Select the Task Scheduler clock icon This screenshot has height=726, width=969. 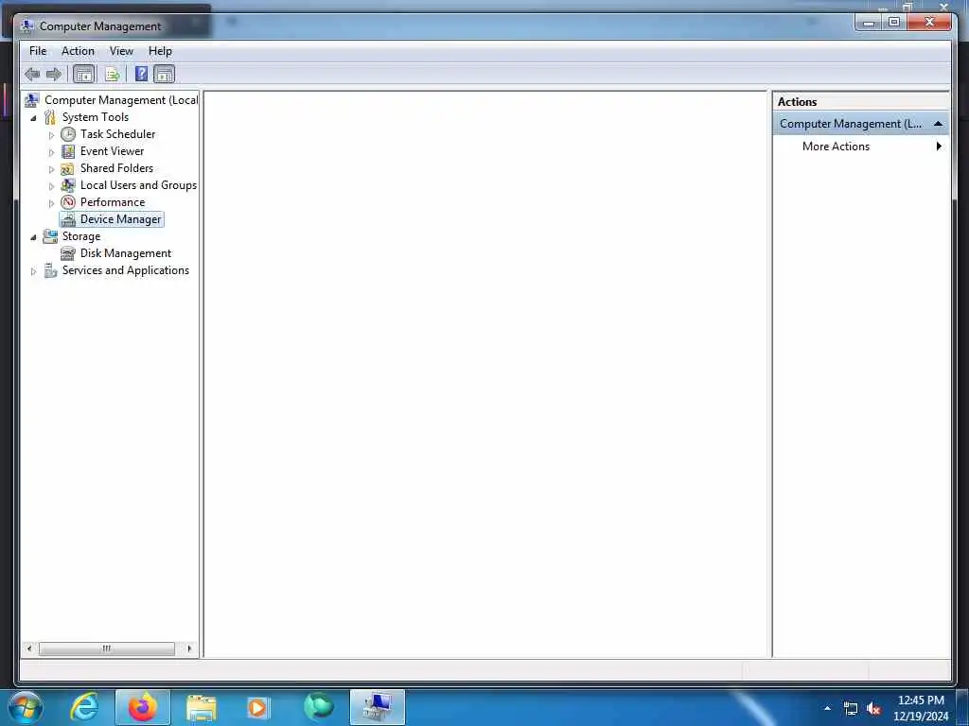(x=68, y=134)
